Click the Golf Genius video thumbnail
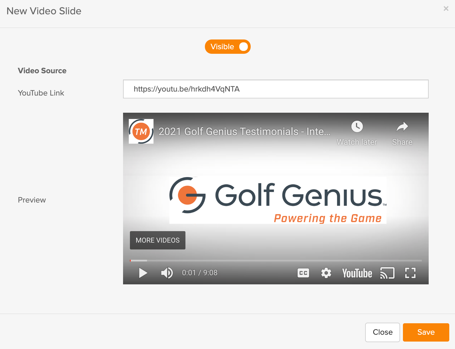The height and width of the screenshot is (349, 455). [276, 199]
